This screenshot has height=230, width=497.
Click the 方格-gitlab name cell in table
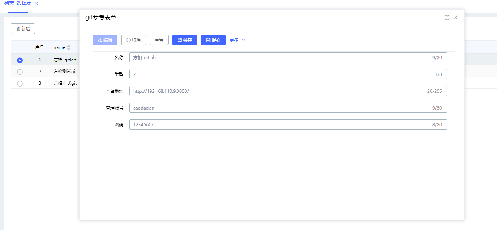(x=65, y=60)
